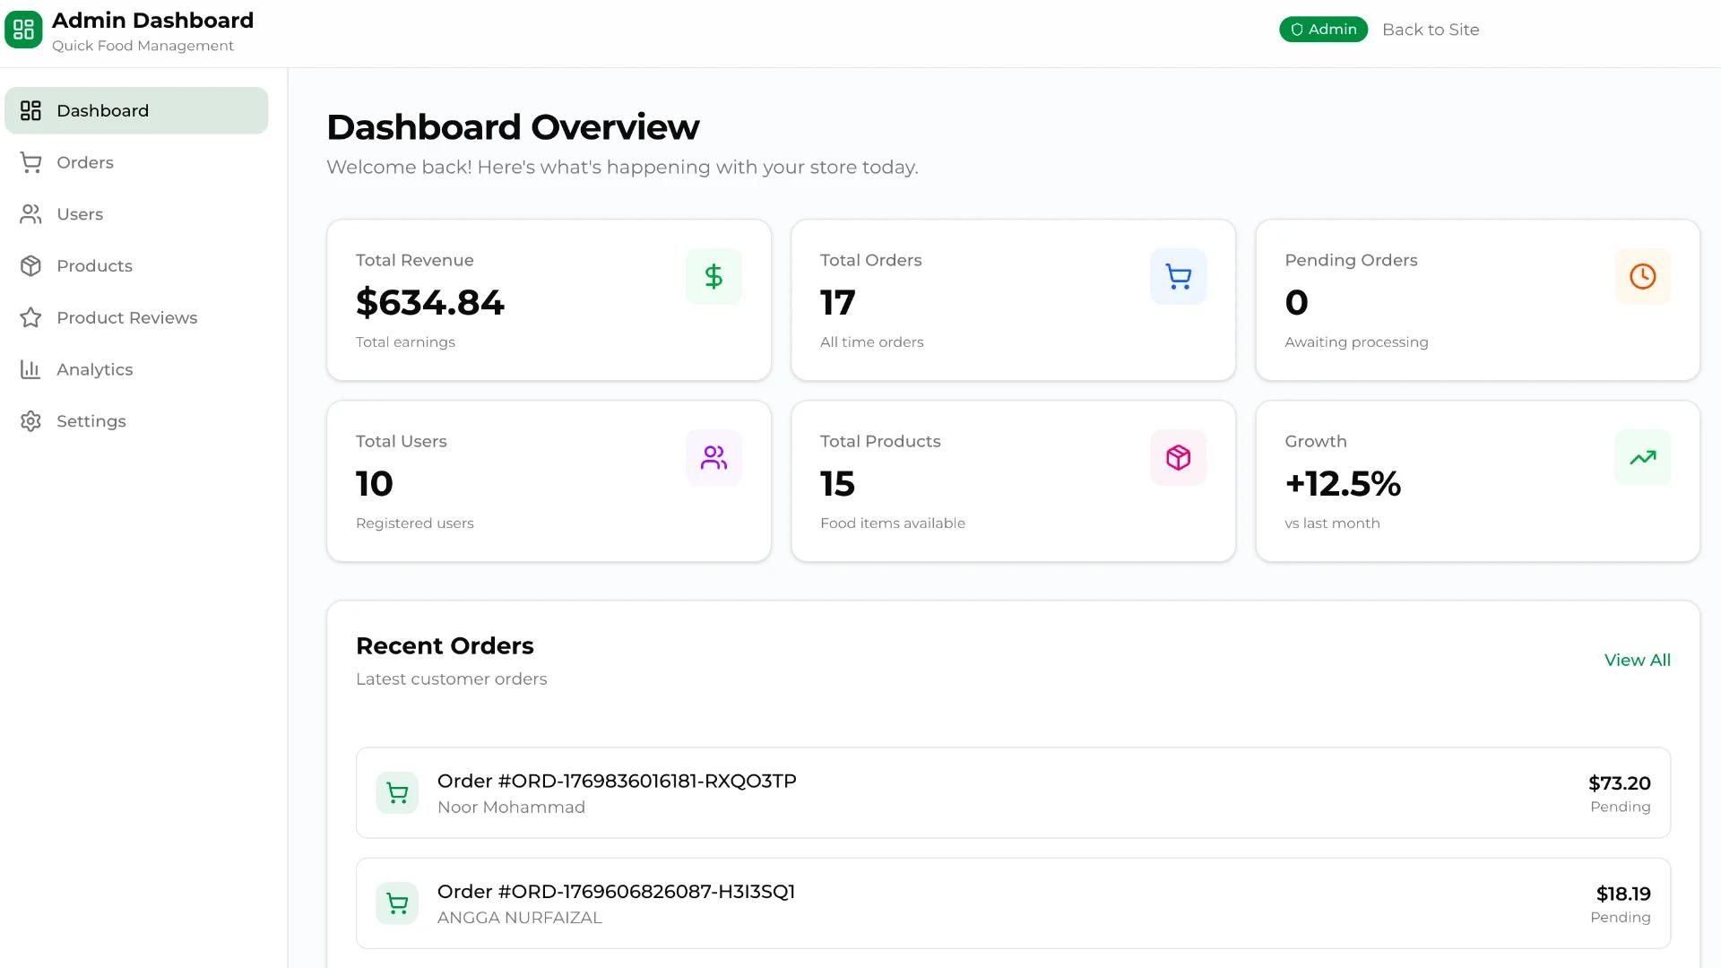1721x968 pixels.
Task: Click the Total Users value 10
Action: point(375,483)
